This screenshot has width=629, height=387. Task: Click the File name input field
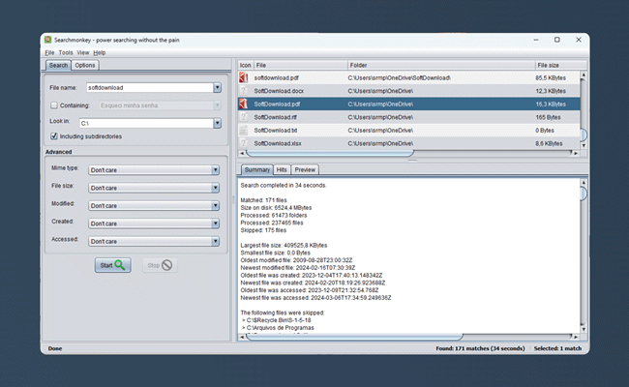pyautogui.click(x=150, y=87)
